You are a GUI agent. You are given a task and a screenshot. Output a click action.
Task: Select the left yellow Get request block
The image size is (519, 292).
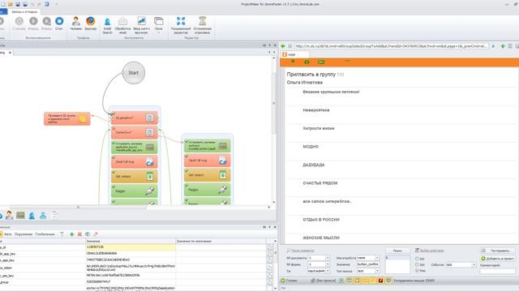coord(134,176)
